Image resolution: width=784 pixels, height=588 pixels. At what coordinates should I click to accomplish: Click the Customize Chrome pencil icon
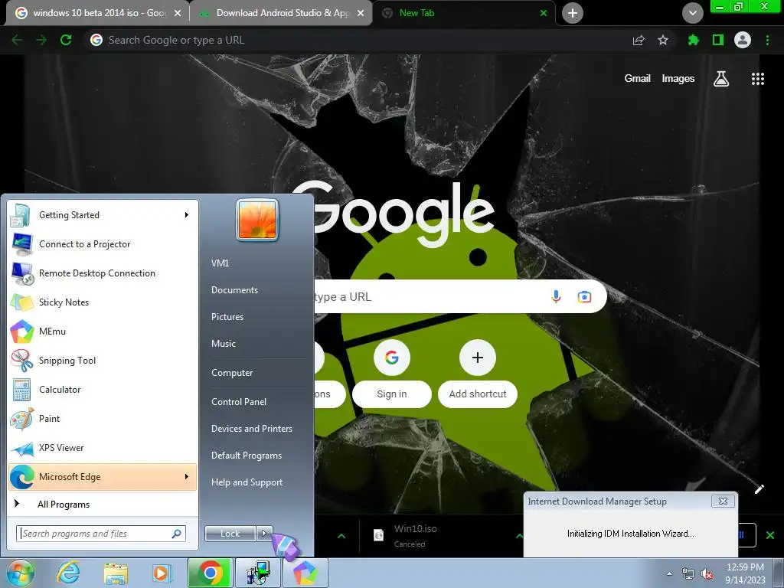pyautogui.click(x=759, y=489)
